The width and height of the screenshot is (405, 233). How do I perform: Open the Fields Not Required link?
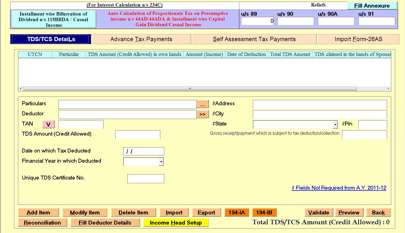click(x=339, y=188)
